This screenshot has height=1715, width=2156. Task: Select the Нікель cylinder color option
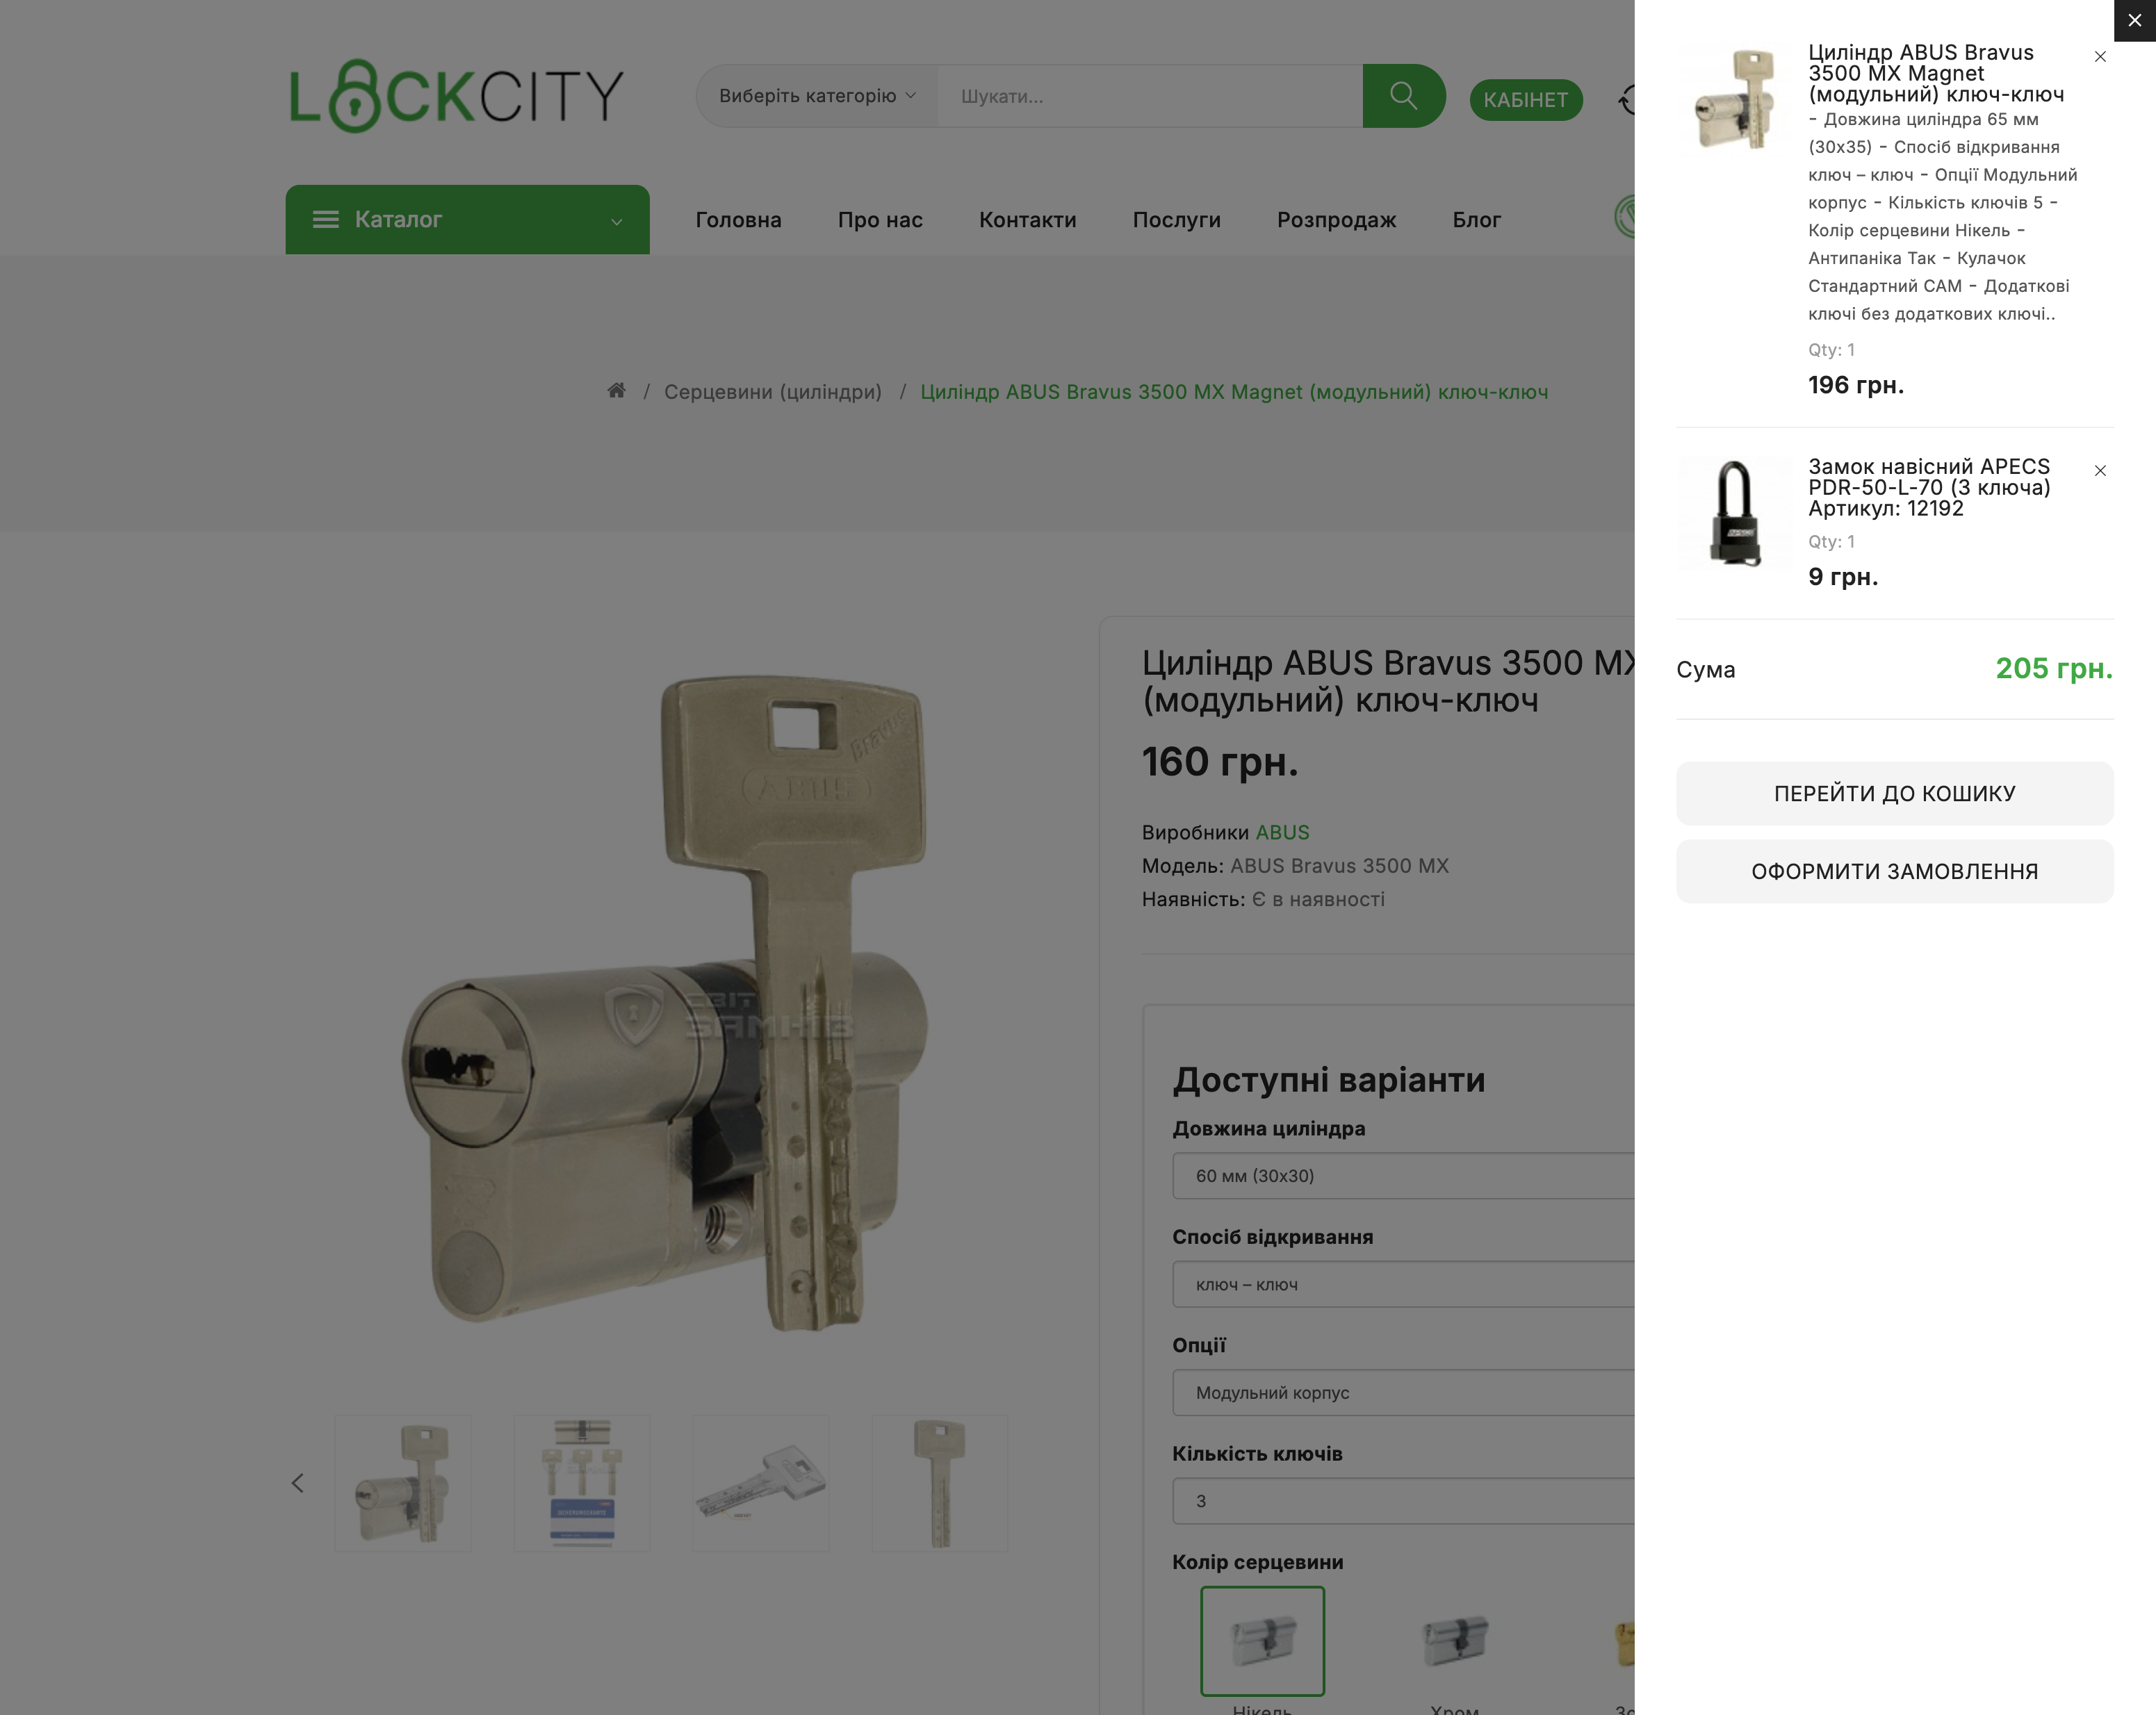click(x=1262, y=1641)
